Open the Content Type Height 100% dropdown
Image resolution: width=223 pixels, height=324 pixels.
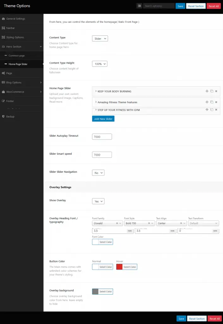coord(99,64)
